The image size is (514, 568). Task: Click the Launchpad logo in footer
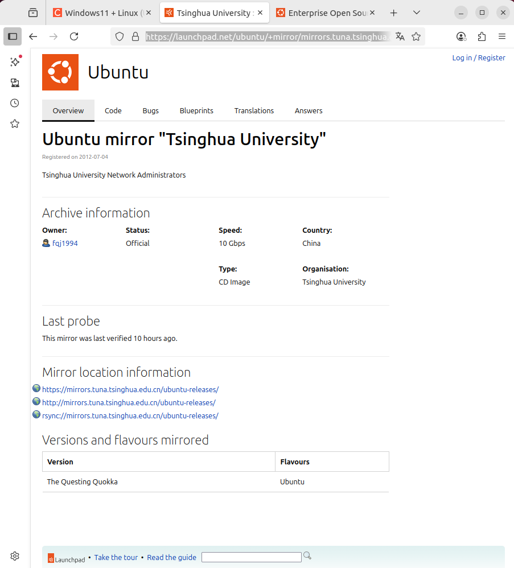pos(66,558)
